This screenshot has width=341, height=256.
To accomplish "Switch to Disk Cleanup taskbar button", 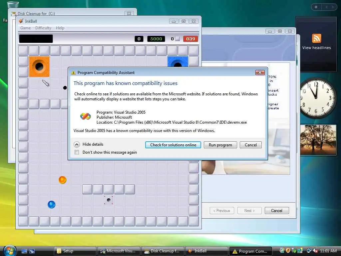I will (x=163, y=251).
